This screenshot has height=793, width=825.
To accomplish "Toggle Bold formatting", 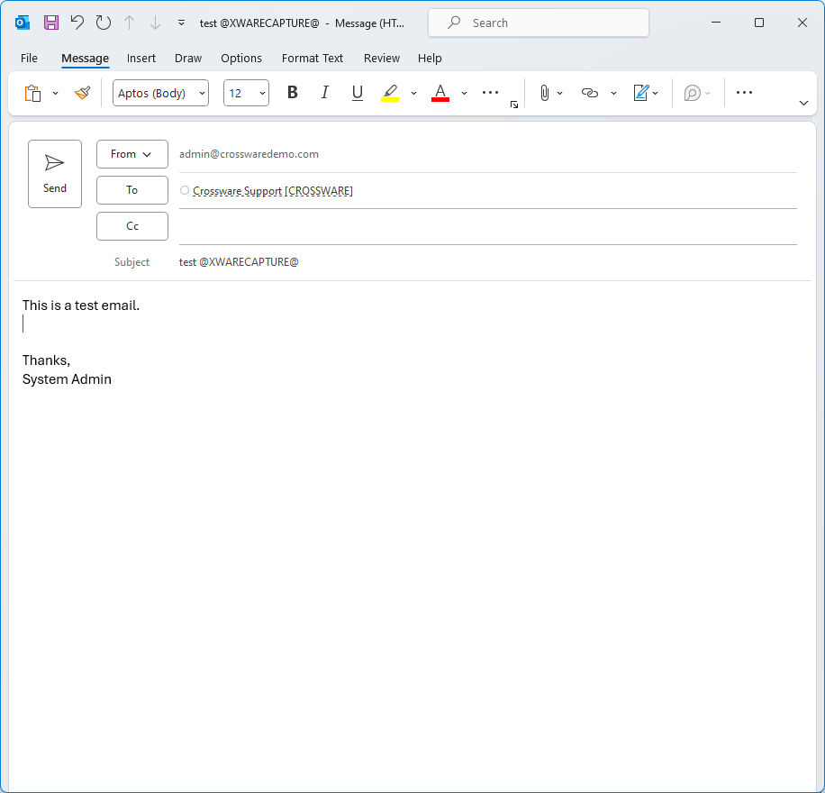I will coord(292,93).
